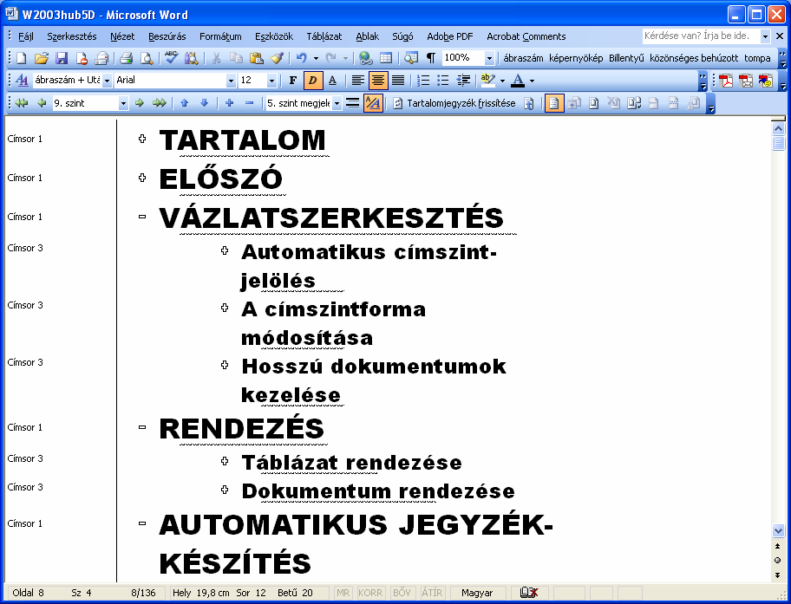Convert document to Adobe PDF
791x604 pixels.
pos(726,81)
